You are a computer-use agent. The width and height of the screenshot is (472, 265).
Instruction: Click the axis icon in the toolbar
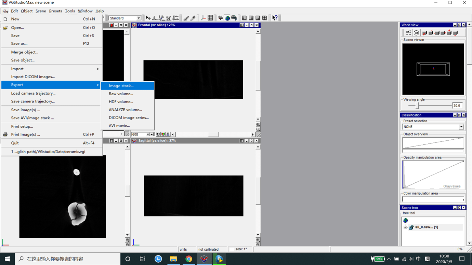pos(203,18)
